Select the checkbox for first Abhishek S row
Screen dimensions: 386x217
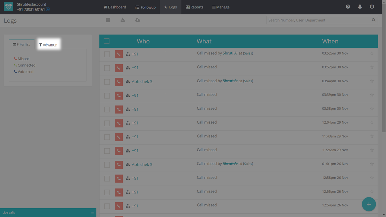pos(107,82)
